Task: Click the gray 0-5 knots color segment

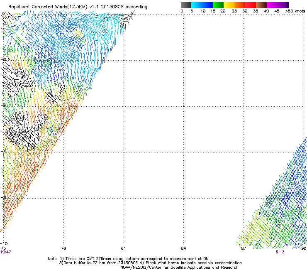Action: [186, 5]
